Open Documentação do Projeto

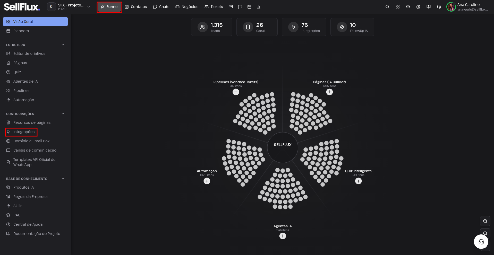coord(36,234)
